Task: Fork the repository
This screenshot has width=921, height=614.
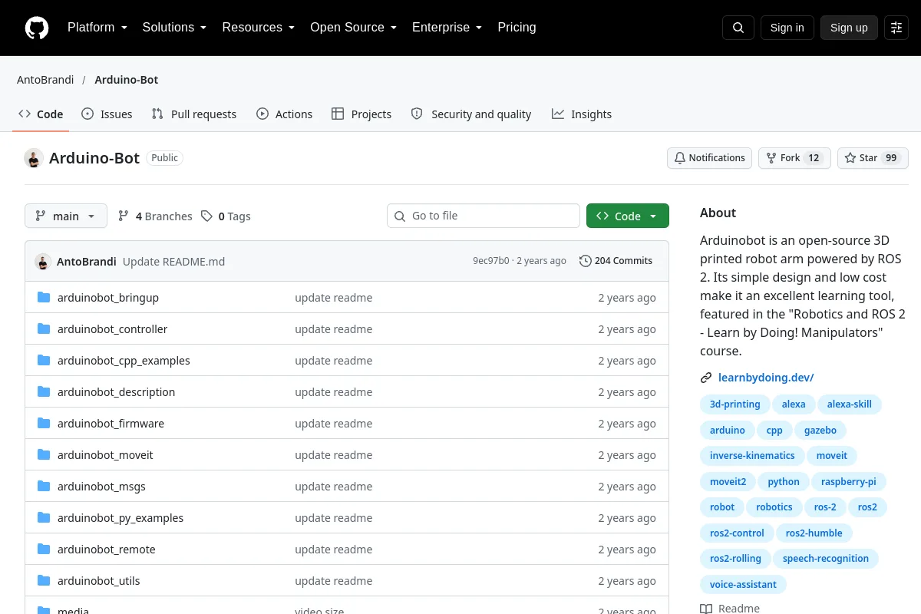Action: [794, 158]
